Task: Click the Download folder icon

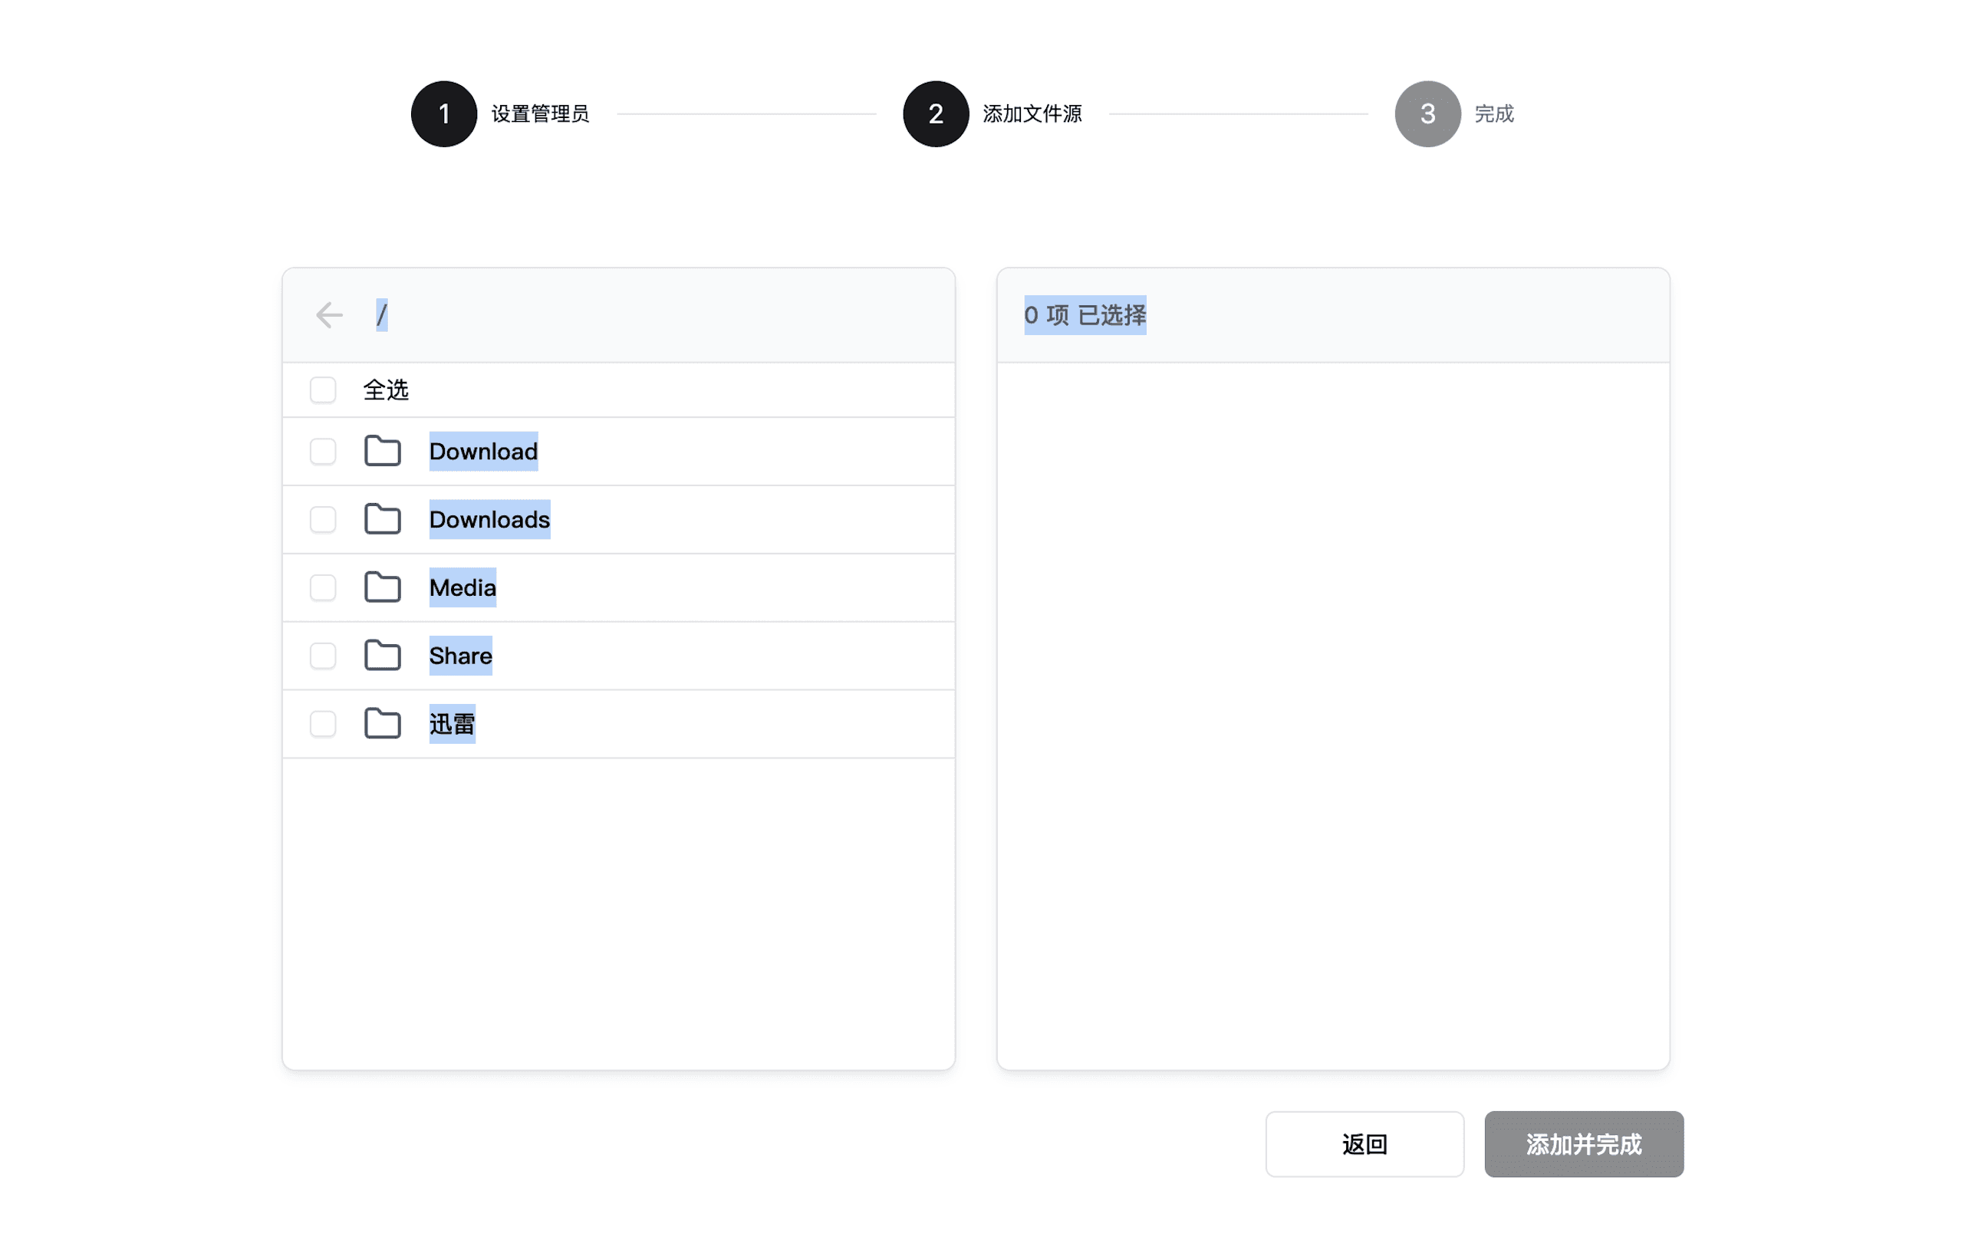Action: tap(382, 452)
